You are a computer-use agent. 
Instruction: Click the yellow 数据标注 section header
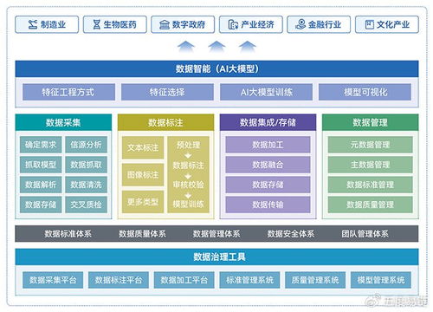[166, 122]
